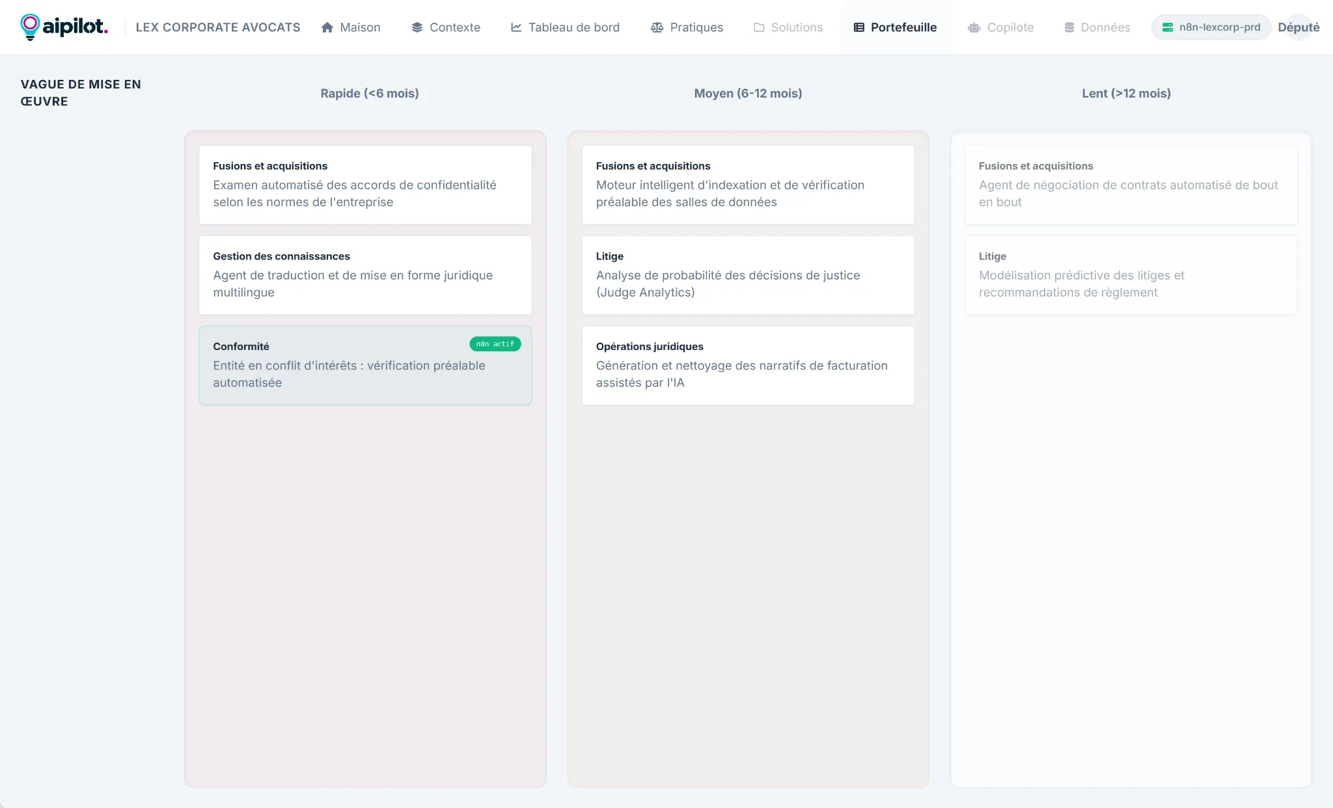Open the narratifs de facturation card
1333x808 pixels.
point(748,366)
